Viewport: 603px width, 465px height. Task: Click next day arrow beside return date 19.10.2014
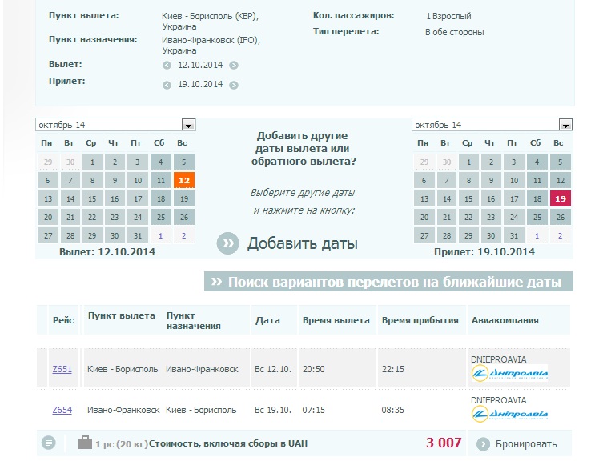coord(233,85)
